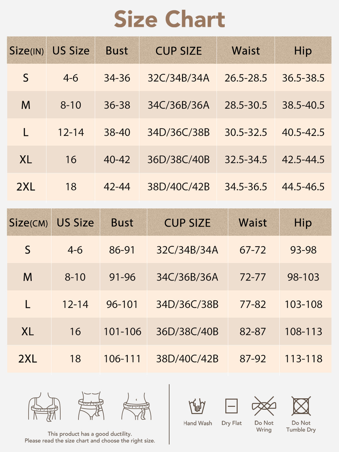Select the Hand Wash care icon

pyautogui.click(x=197, y=406)
